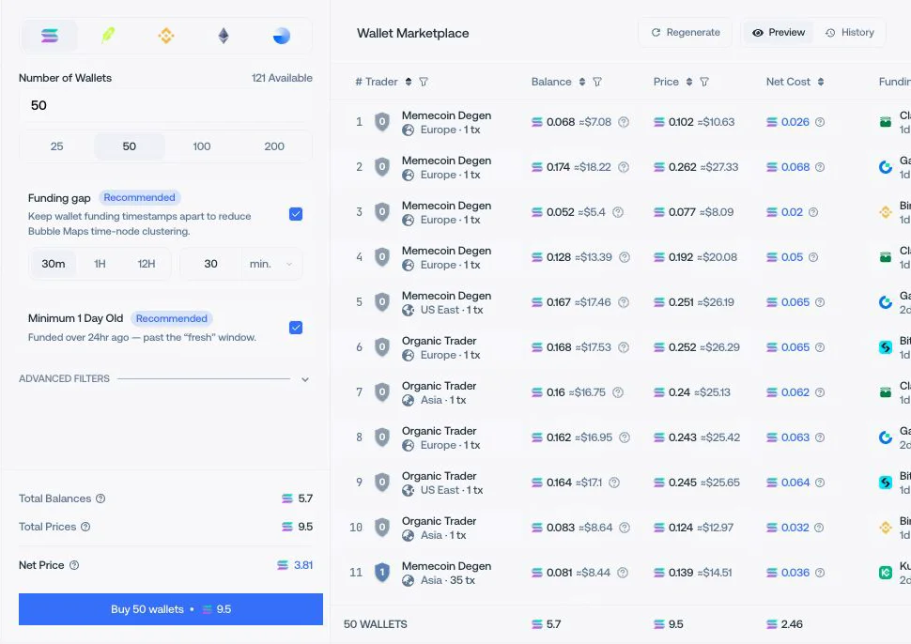Uncheck the Minimum 1 Day Old checkbox
Image resolution: width=911 pixels, height=644 pixels.
tap(296, 328)
